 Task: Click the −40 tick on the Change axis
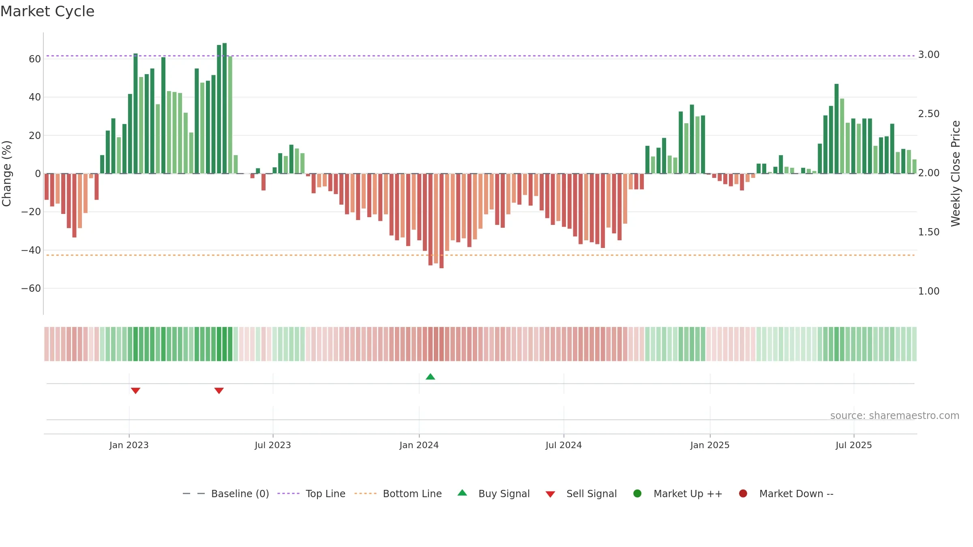(x=31, y=250)
